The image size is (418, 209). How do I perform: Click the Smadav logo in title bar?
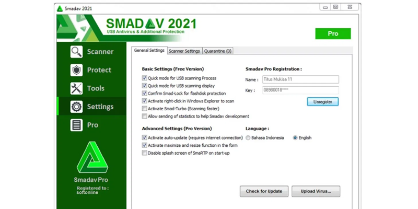coord(60,8)
